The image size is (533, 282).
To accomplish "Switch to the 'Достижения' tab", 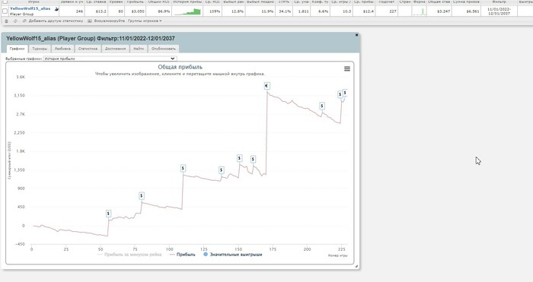I will tap(115, 49).
